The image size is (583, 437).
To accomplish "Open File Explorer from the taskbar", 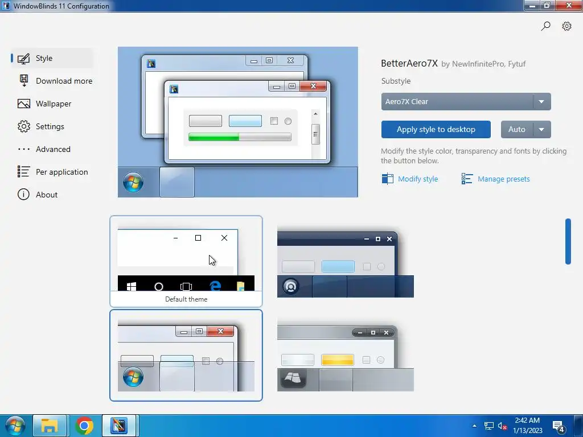I will [x=49, y=426].
